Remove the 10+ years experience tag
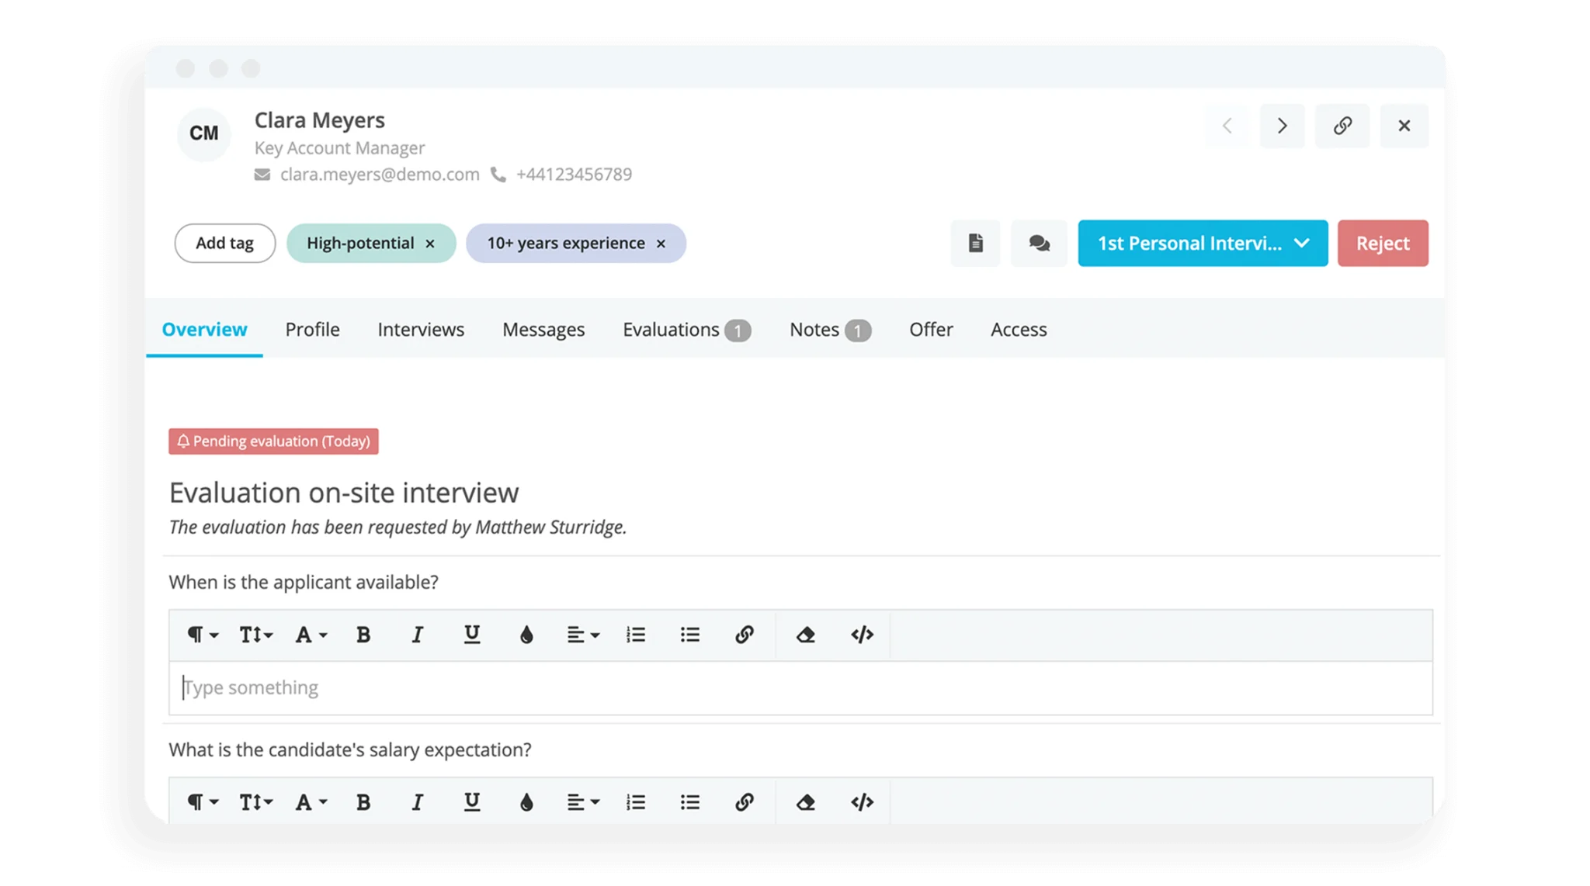The height and width of the screenshot is (886, 1590). (664, 244)
